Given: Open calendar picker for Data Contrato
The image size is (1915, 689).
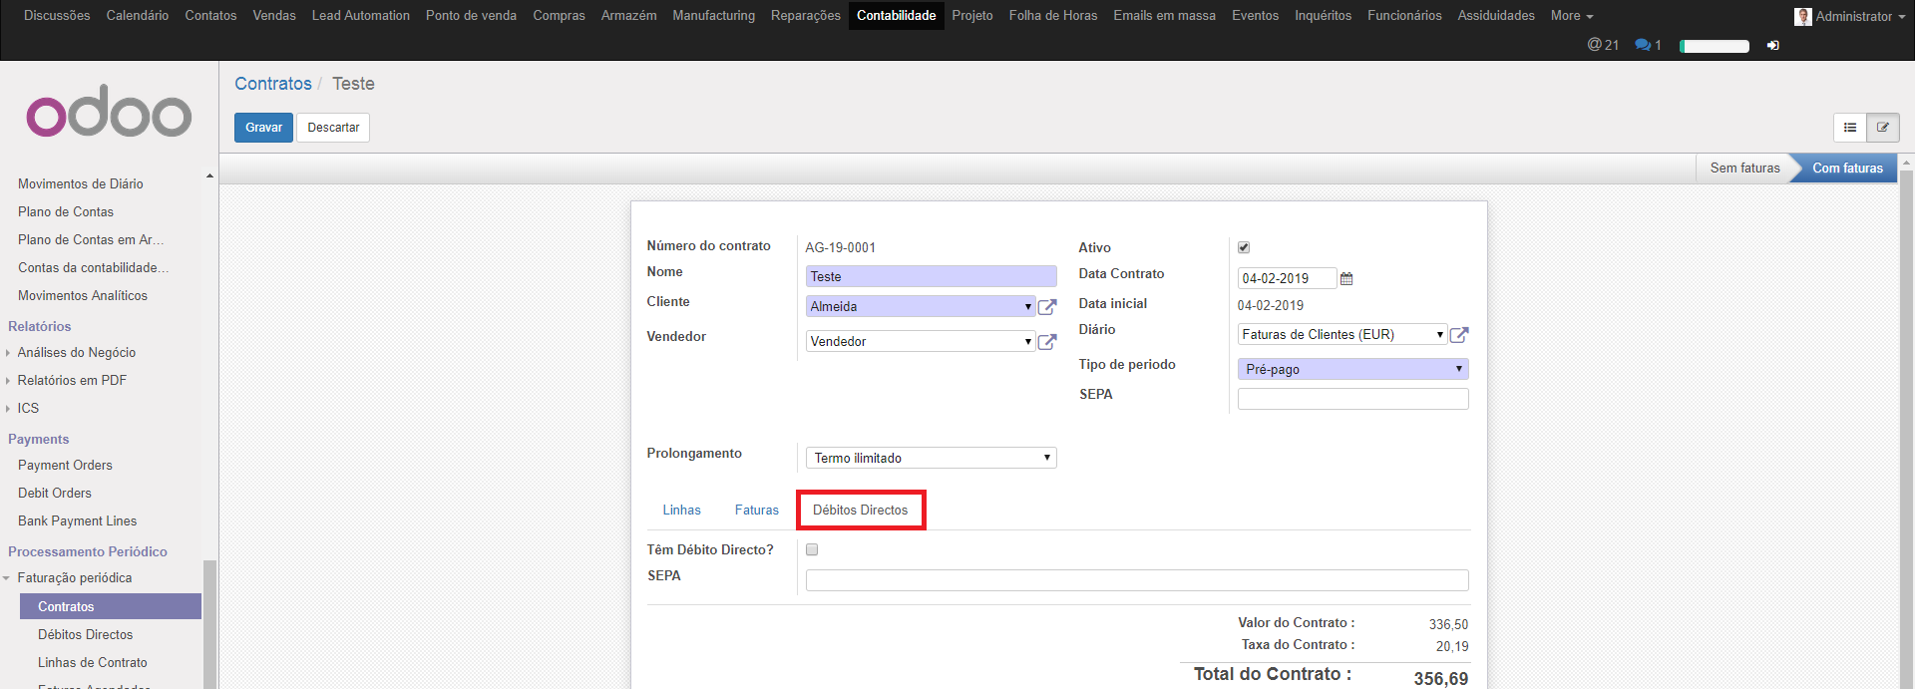Looking at the screenshot, I should [1346, 279].
